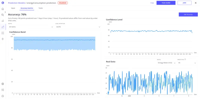Click the Train model button
This screenshot has width=200, height=99.
point(166,3)
